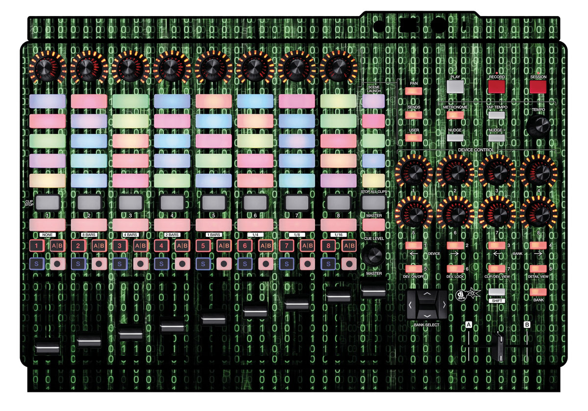
Task: Select PAN mode
Action: click(413, 90)
